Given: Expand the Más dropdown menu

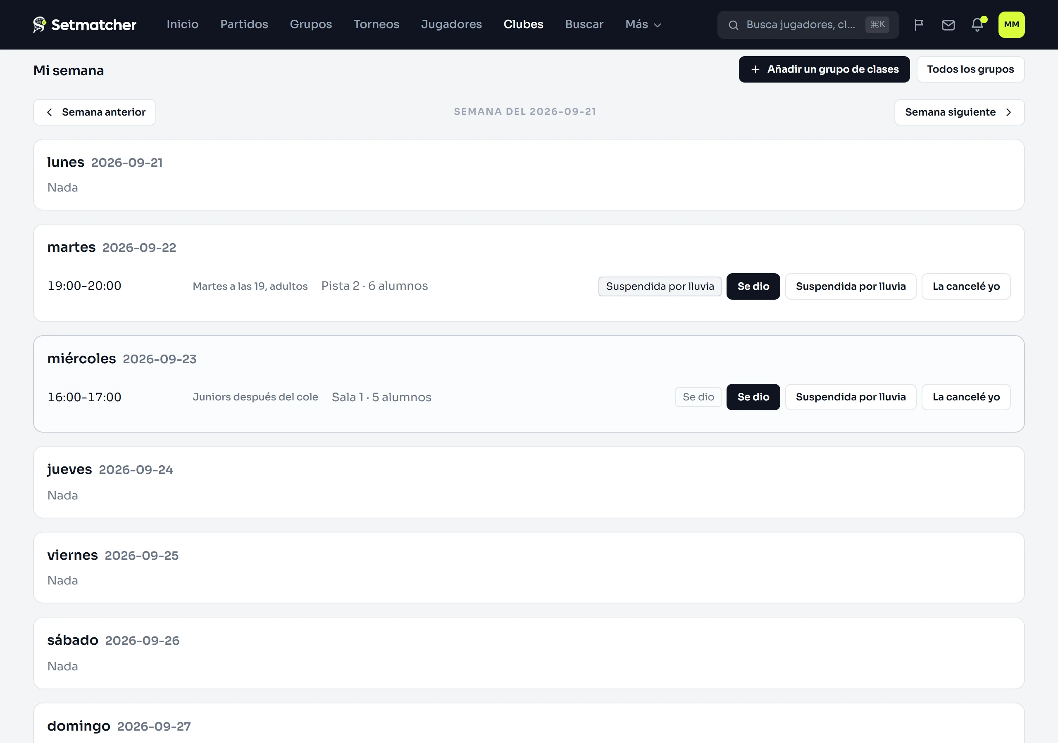Looking at the screenshot, I should (x=643, y=24).
